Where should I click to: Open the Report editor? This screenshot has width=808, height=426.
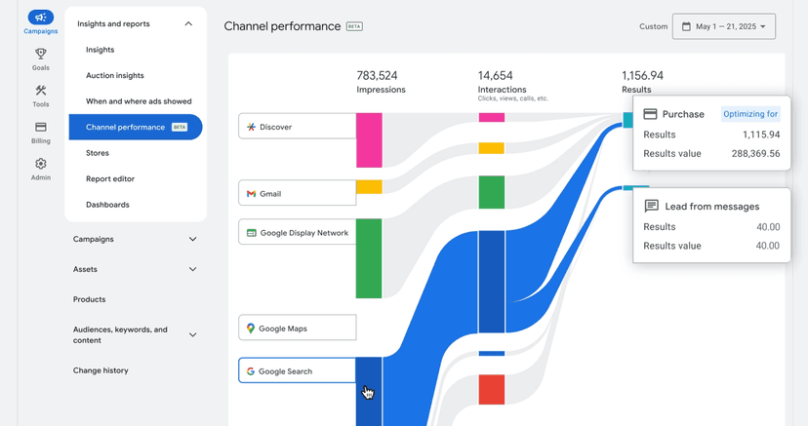[x=110, y=178]
